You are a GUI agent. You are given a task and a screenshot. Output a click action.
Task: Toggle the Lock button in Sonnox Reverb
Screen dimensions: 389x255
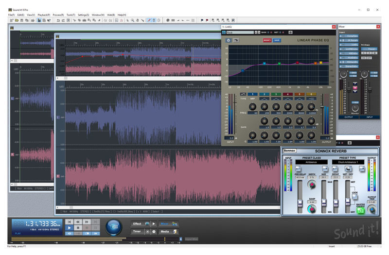coord(354,197)
